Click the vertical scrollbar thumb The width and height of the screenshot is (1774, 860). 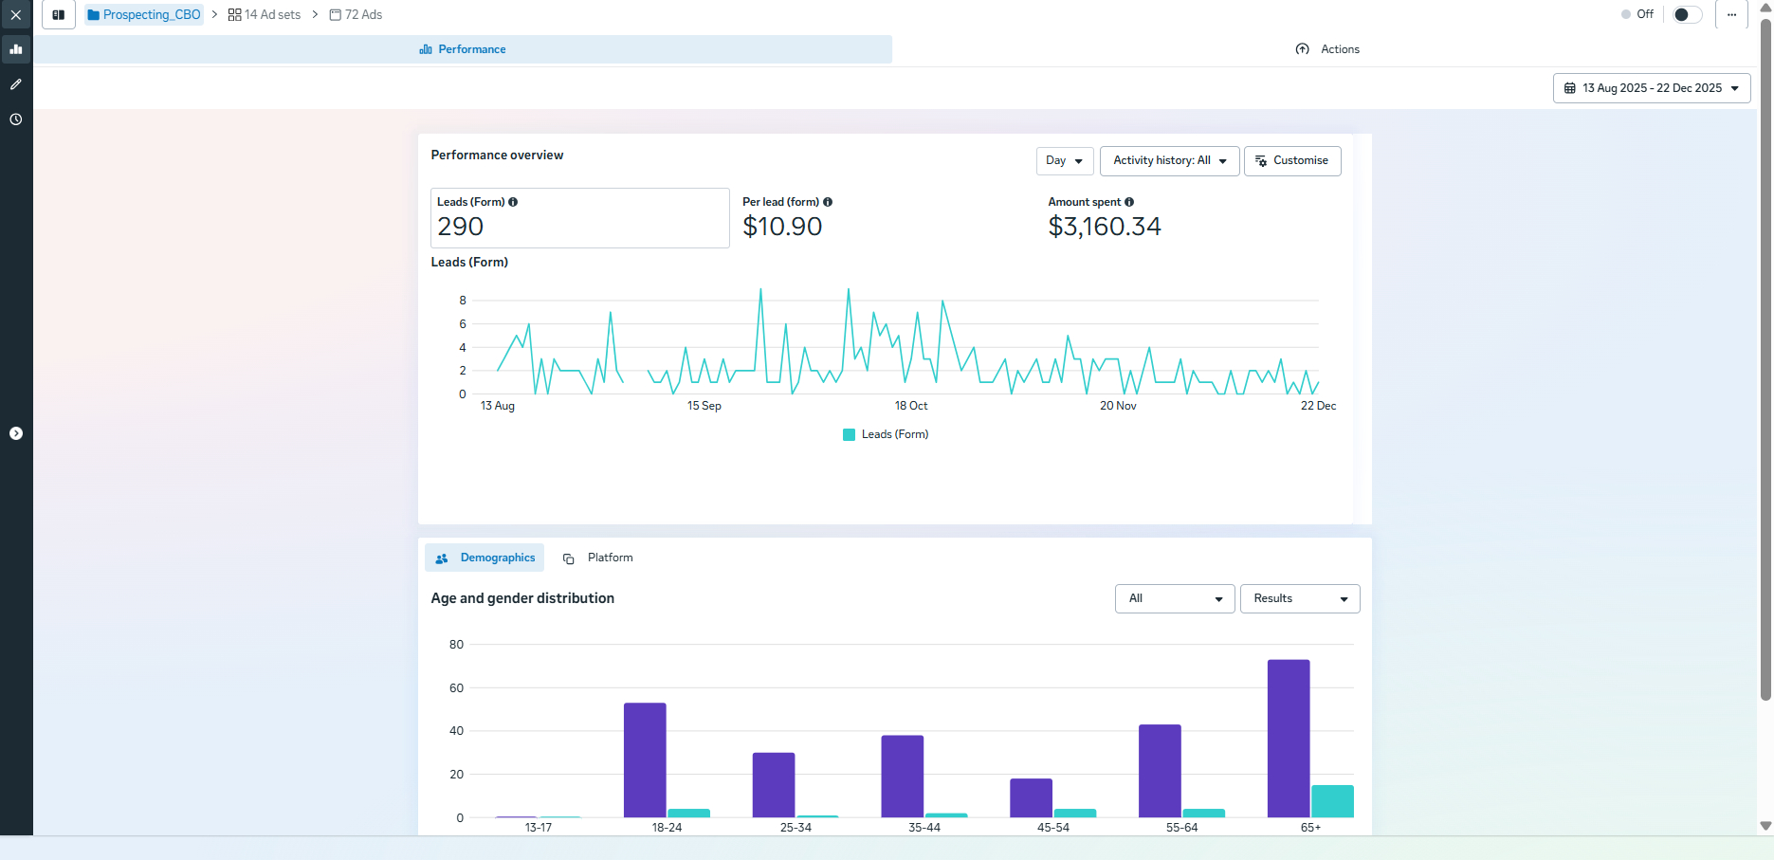[1765, 360]
